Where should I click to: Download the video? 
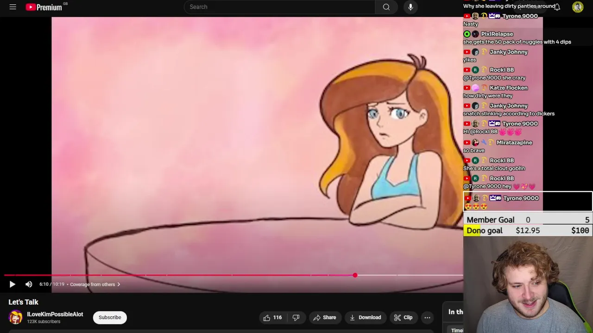[365, 317]
